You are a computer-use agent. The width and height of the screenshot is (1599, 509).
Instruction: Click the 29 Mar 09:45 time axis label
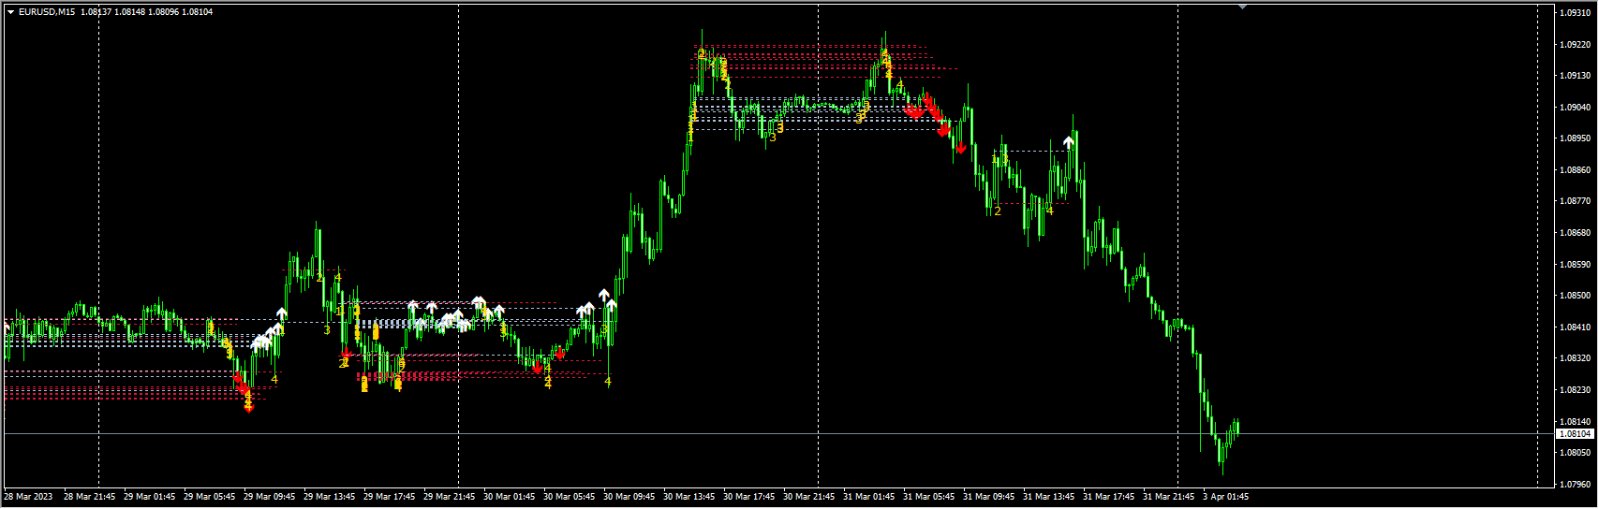[269, 497]
